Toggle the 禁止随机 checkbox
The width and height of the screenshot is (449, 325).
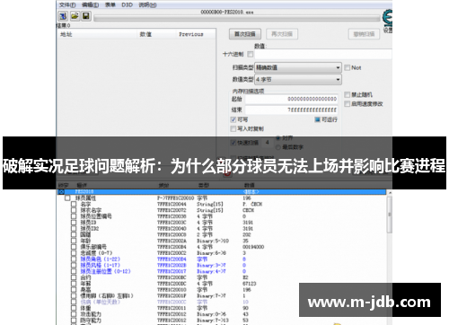click(x=348, y=95)
